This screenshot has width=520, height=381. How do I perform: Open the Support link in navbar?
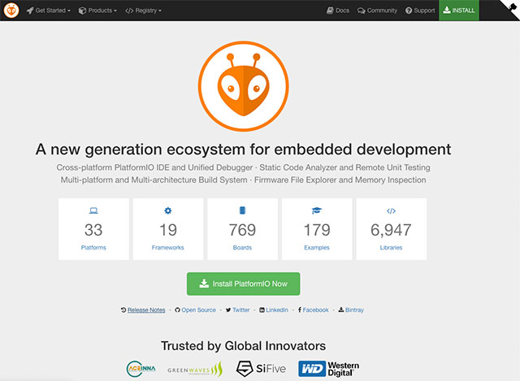pos(420,11)
